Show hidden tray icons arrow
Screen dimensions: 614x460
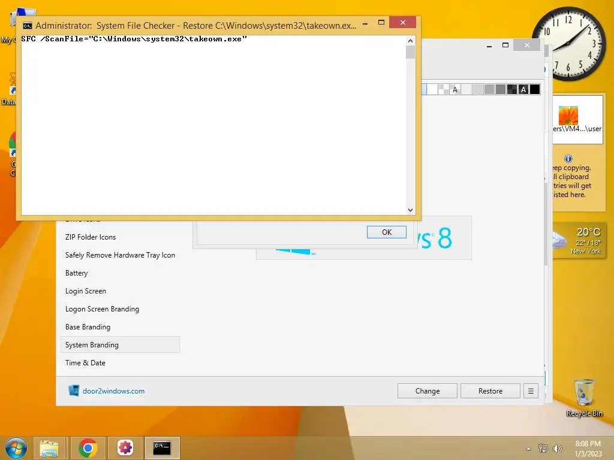pos(528,449)
